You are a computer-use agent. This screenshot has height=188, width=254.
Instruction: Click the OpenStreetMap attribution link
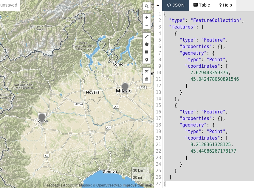click(x=107, y=185)
